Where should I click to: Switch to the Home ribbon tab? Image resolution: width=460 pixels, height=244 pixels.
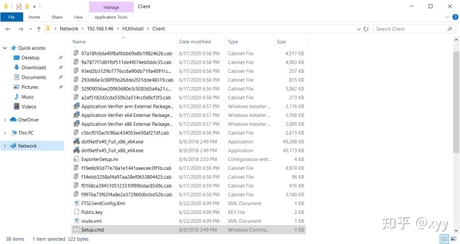click(x=34, y=17)
